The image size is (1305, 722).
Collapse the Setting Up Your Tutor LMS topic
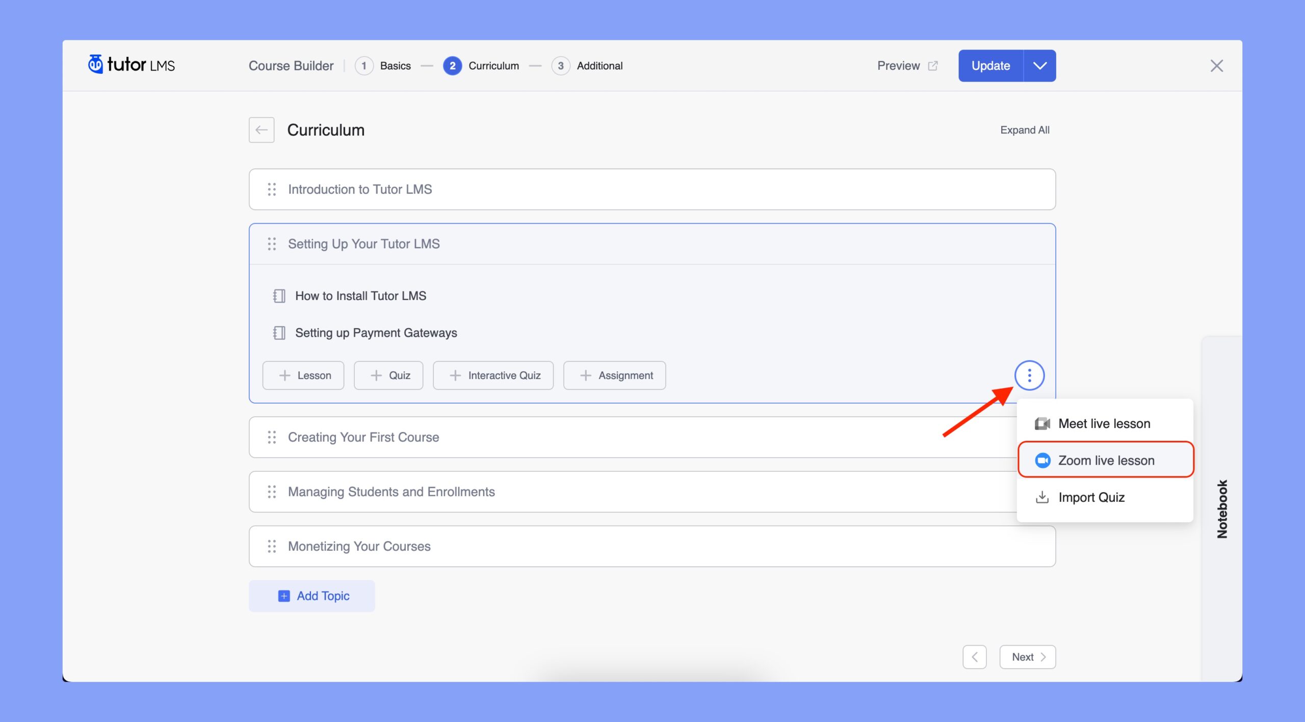point(652,244)
